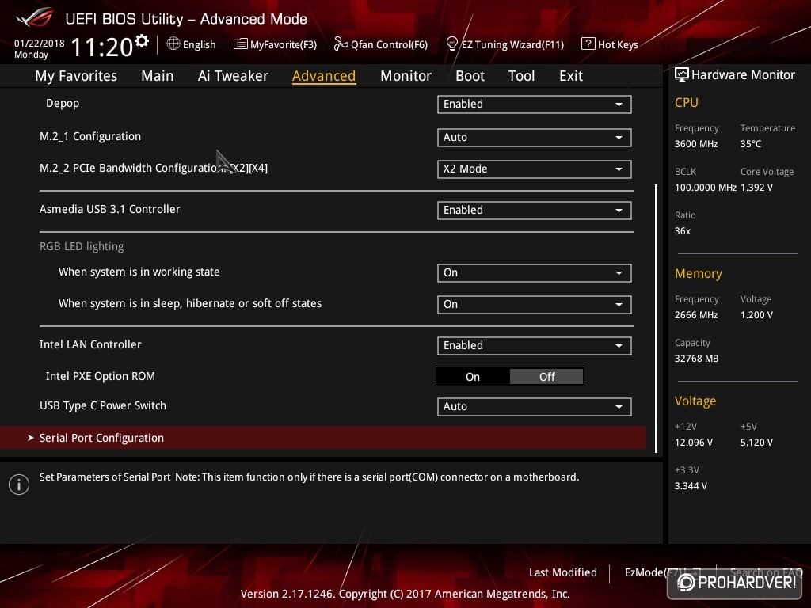This screenshot has height=608, width=811.
Task: Open Intel LAN Controller dropdown
Action: pyautogui.click(x=535, y=346)
